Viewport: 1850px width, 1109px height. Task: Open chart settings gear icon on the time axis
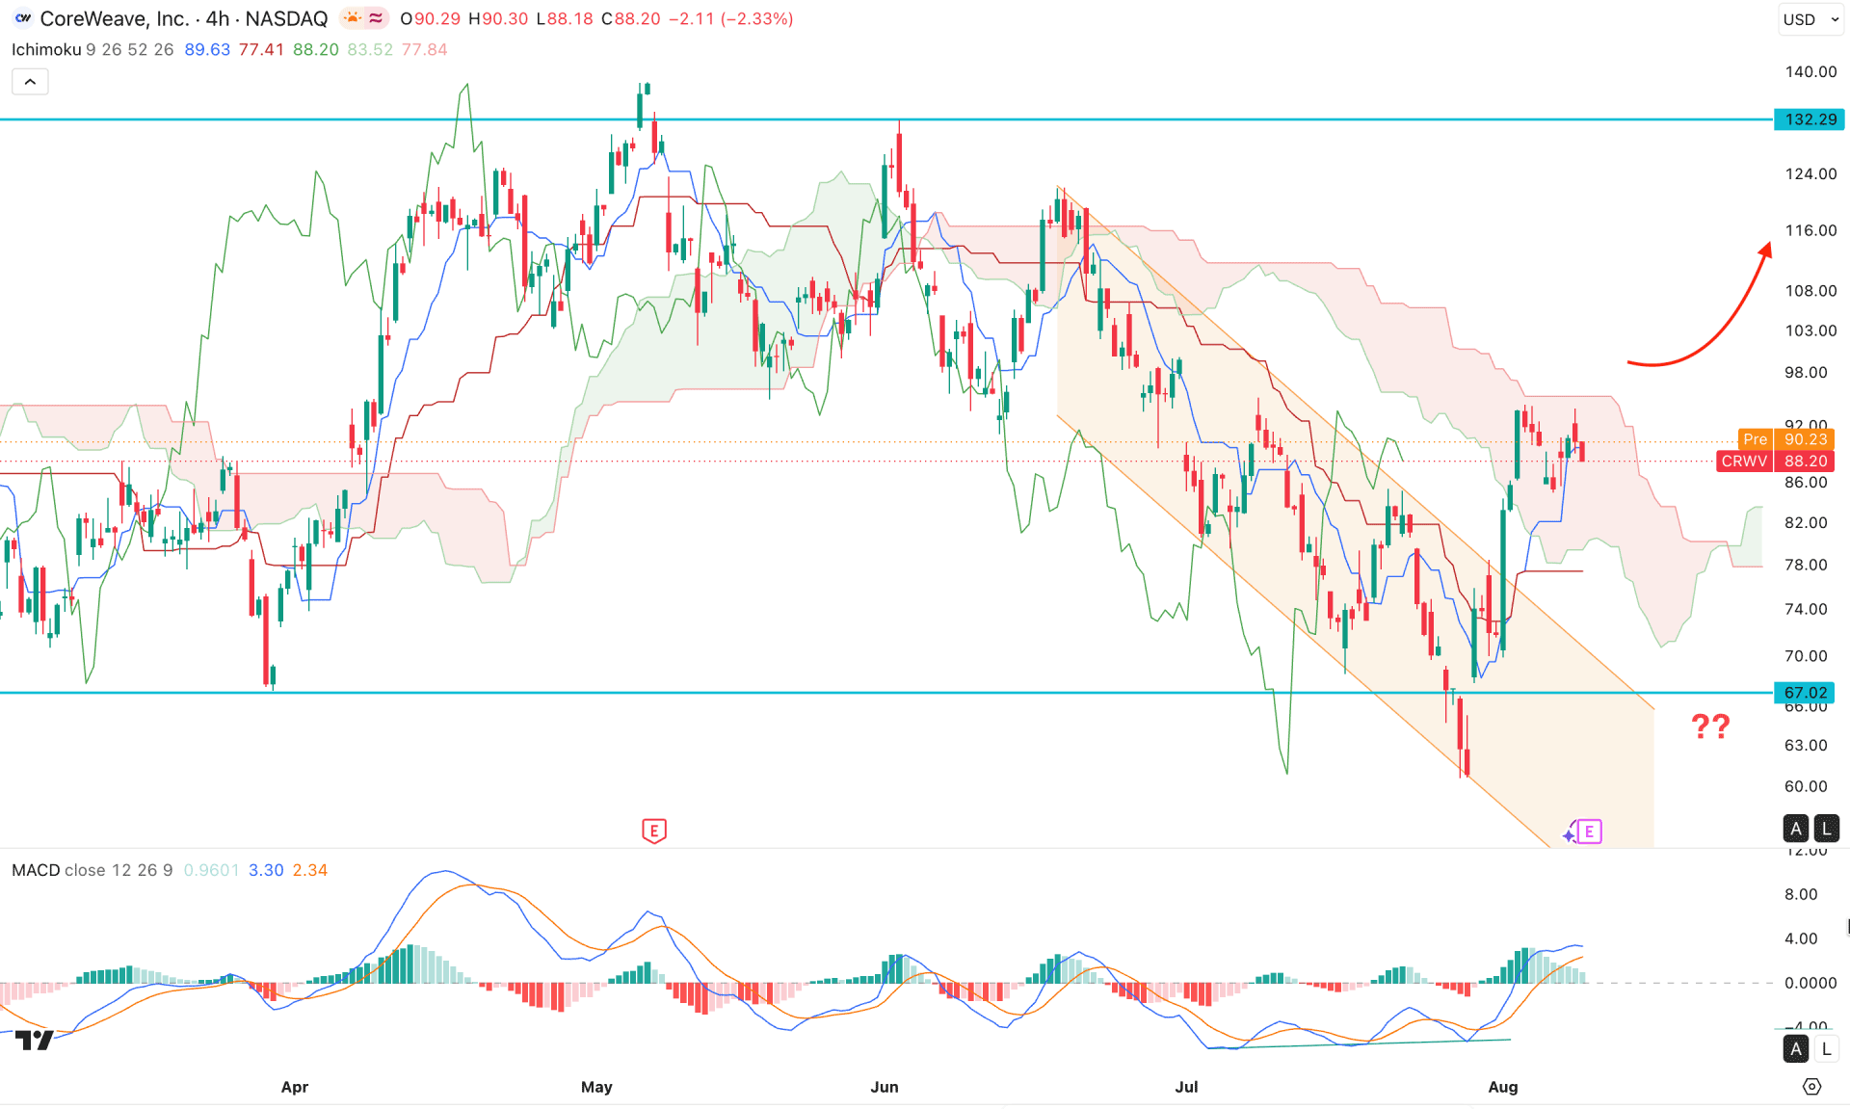pyautogui.click(x=1811, y=1087)
